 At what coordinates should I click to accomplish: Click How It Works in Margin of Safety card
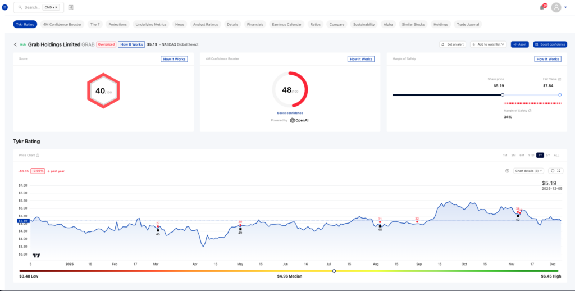(548, 59)
